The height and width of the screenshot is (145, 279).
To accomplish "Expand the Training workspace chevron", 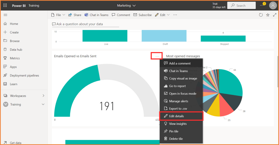I will click(x=43, y=104).
